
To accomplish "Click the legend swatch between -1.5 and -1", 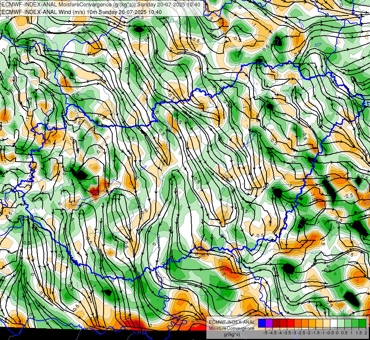I will coord(319,323).
